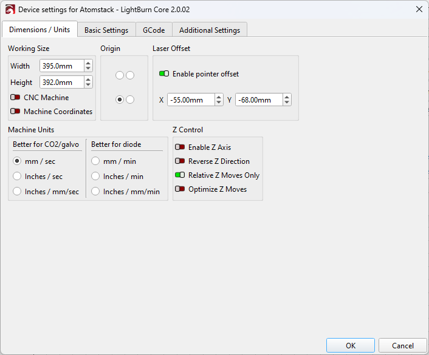Click the laser offset X input field
Screen dimensions: 429x355
[190, 100]
